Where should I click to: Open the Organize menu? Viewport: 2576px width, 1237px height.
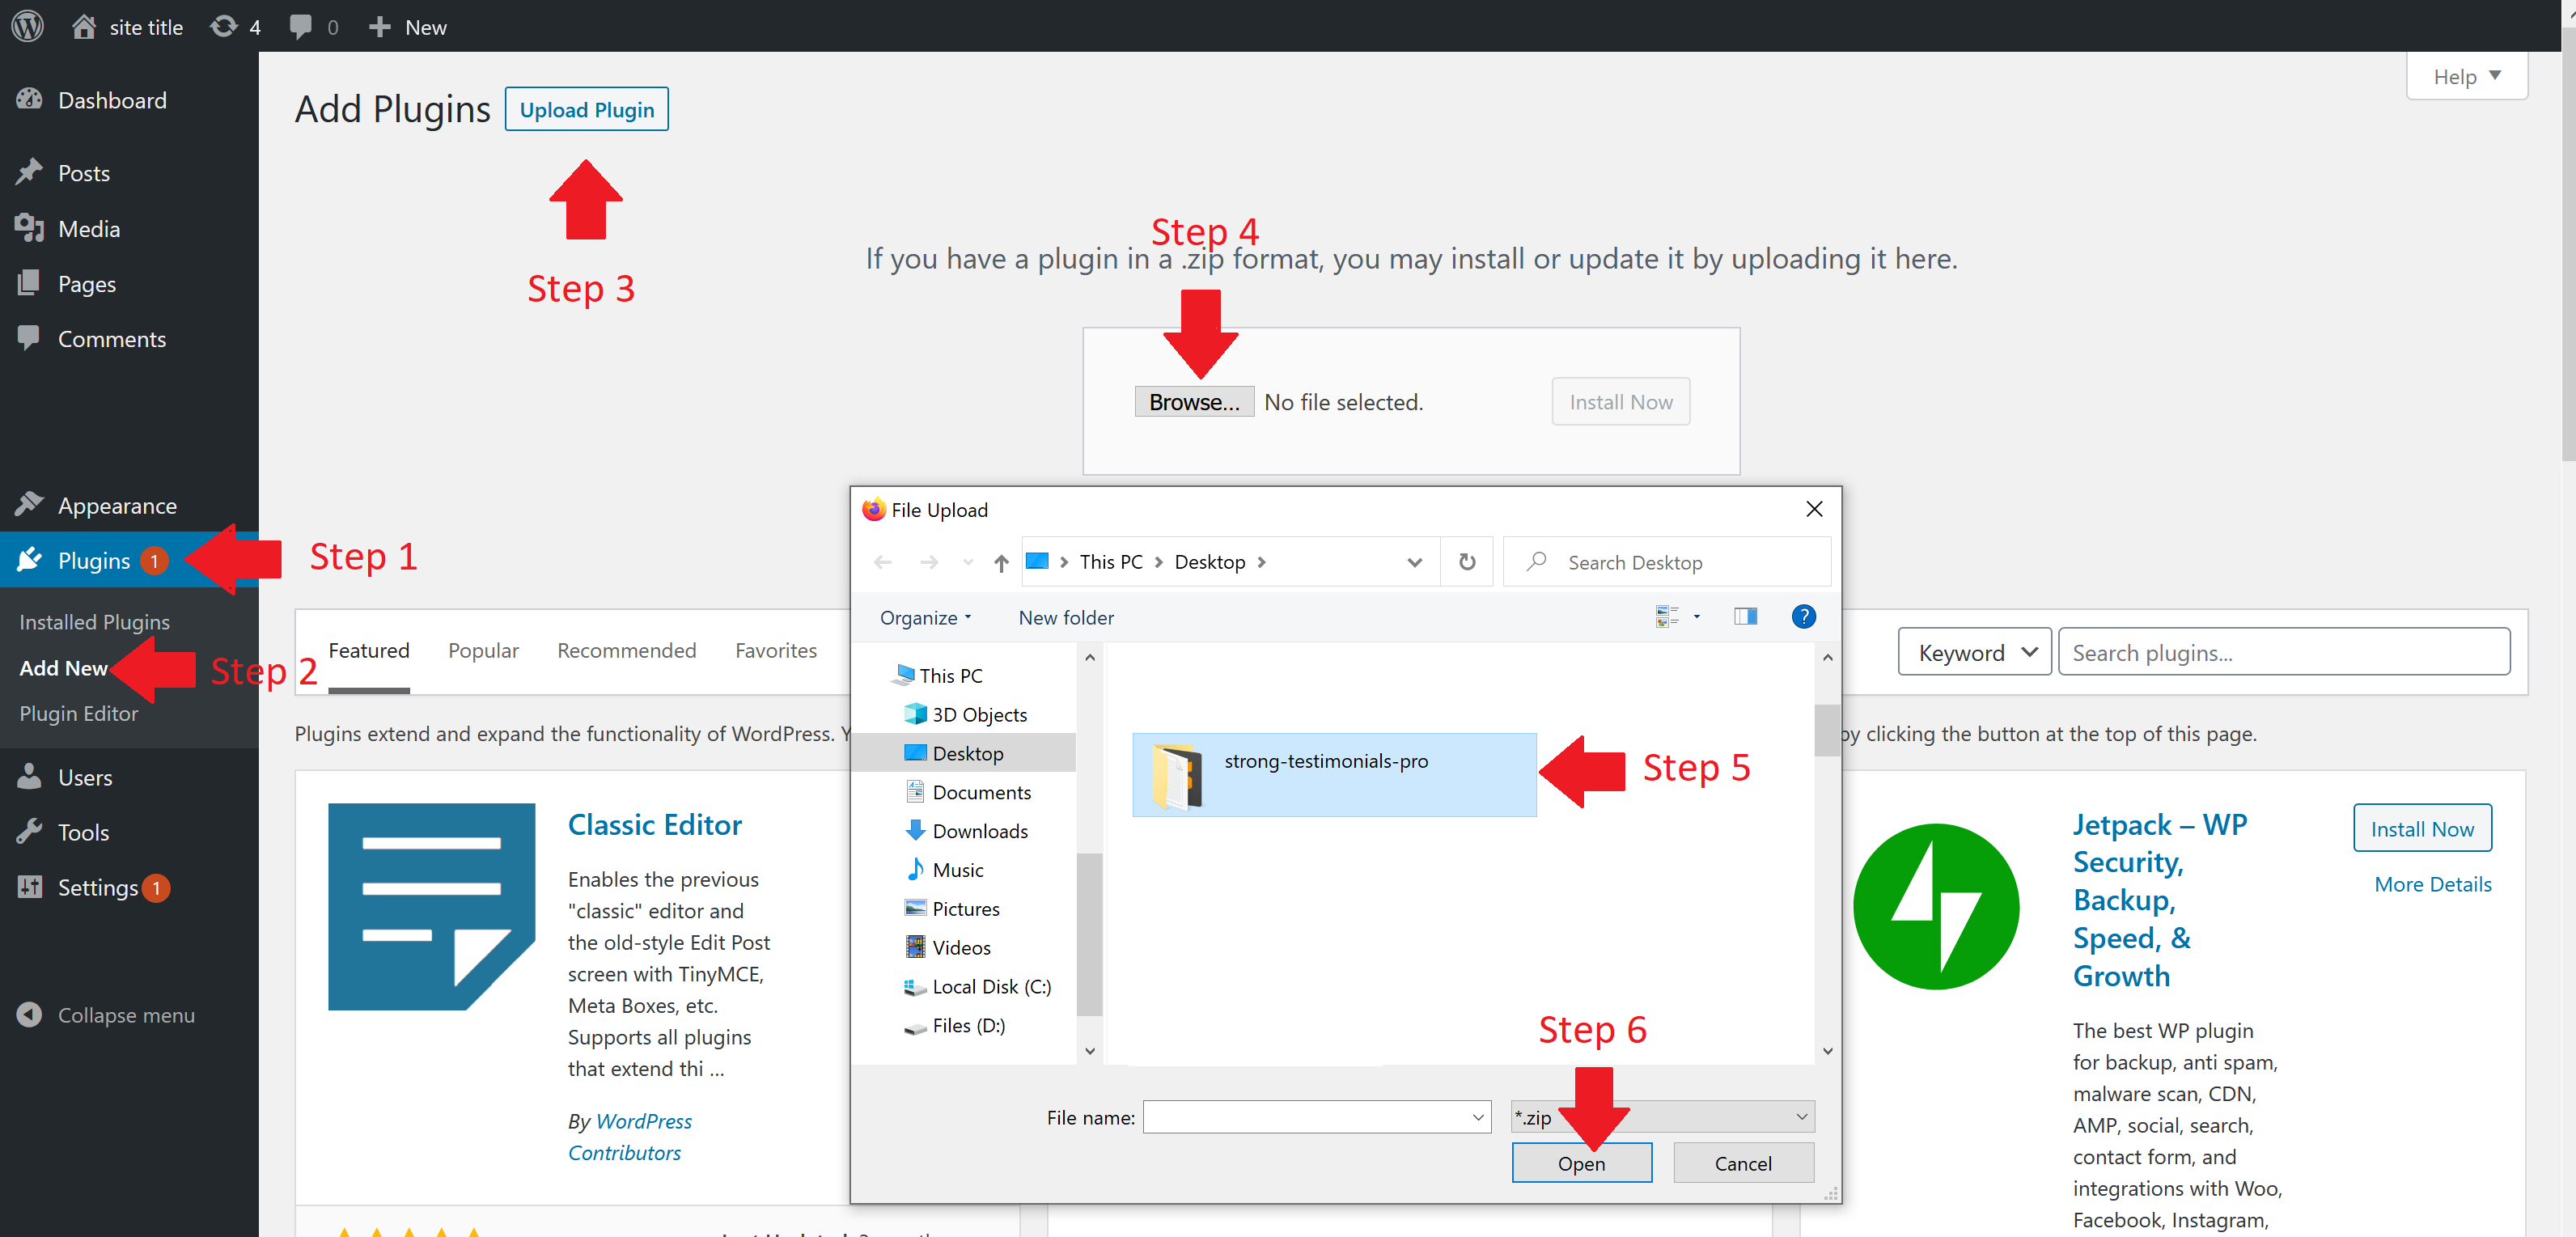point(925,618)
